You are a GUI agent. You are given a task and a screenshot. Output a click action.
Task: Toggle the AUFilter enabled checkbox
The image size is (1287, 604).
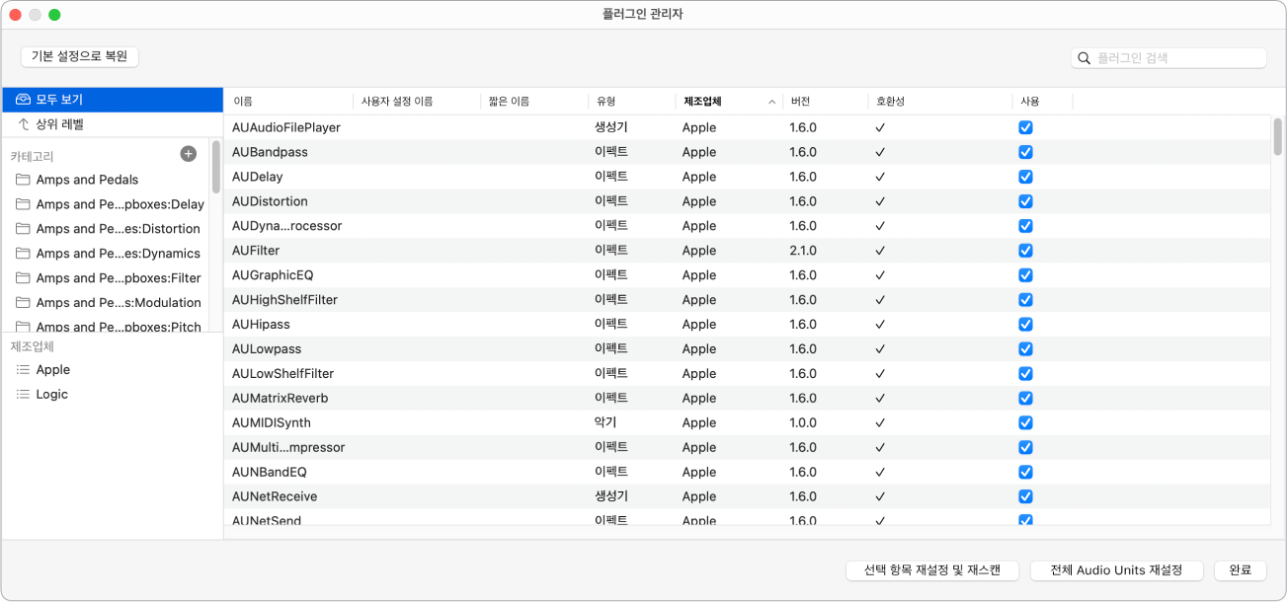[1025, 251]
